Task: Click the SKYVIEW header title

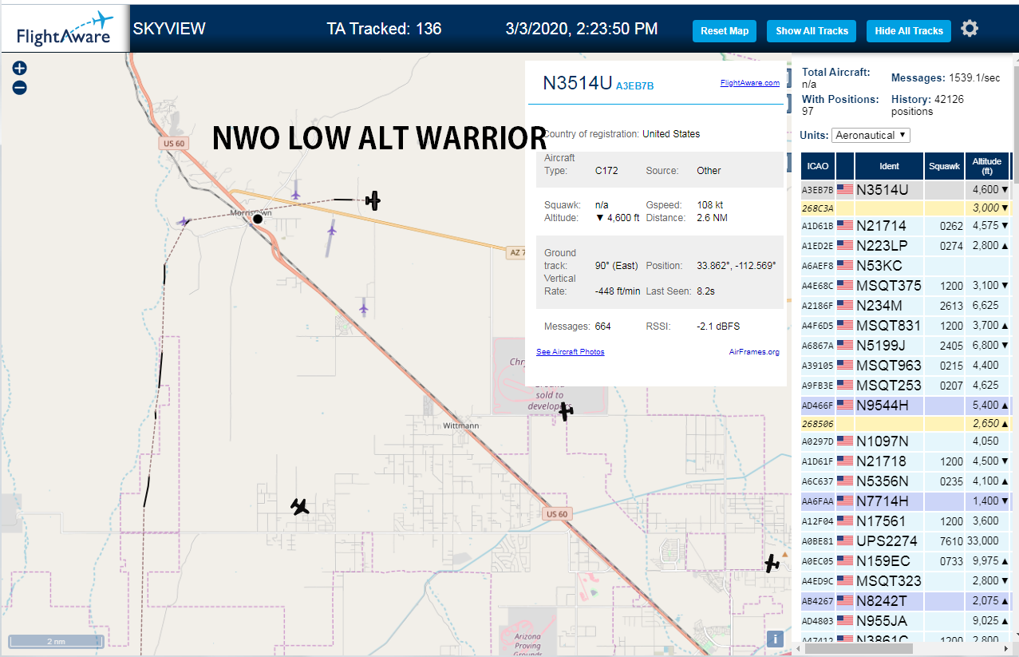Action: pyautogui.click(x=169, y=29)
